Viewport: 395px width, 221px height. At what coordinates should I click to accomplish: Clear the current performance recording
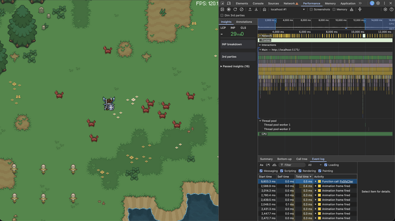coord(241,9)
